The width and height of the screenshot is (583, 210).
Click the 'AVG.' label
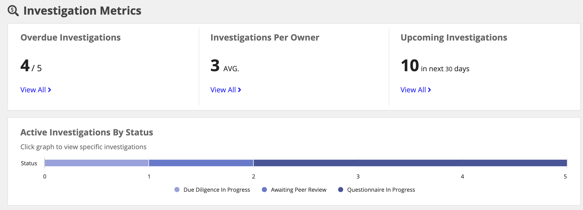click(231, 69)
